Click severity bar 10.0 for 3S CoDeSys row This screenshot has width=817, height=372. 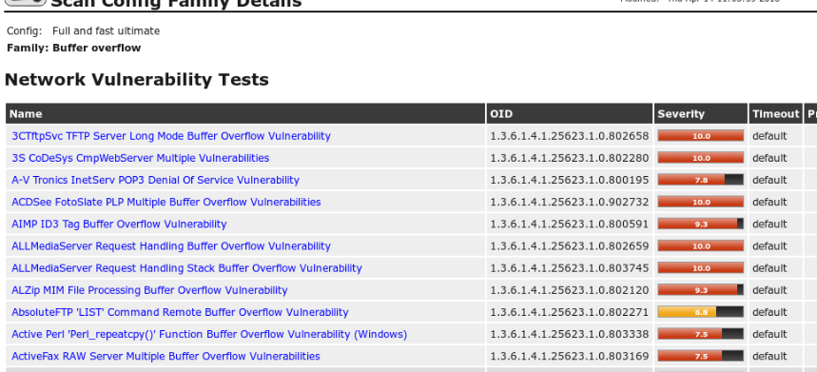click(x=701, y=158)
